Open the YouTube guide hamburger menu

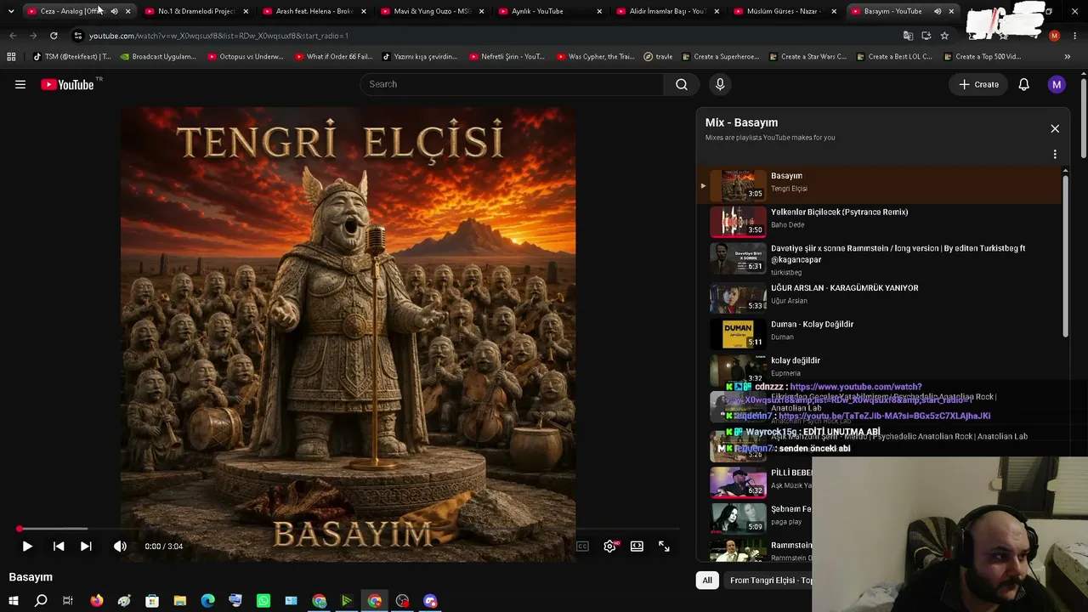pyautogui.click(x=20, y=84)
